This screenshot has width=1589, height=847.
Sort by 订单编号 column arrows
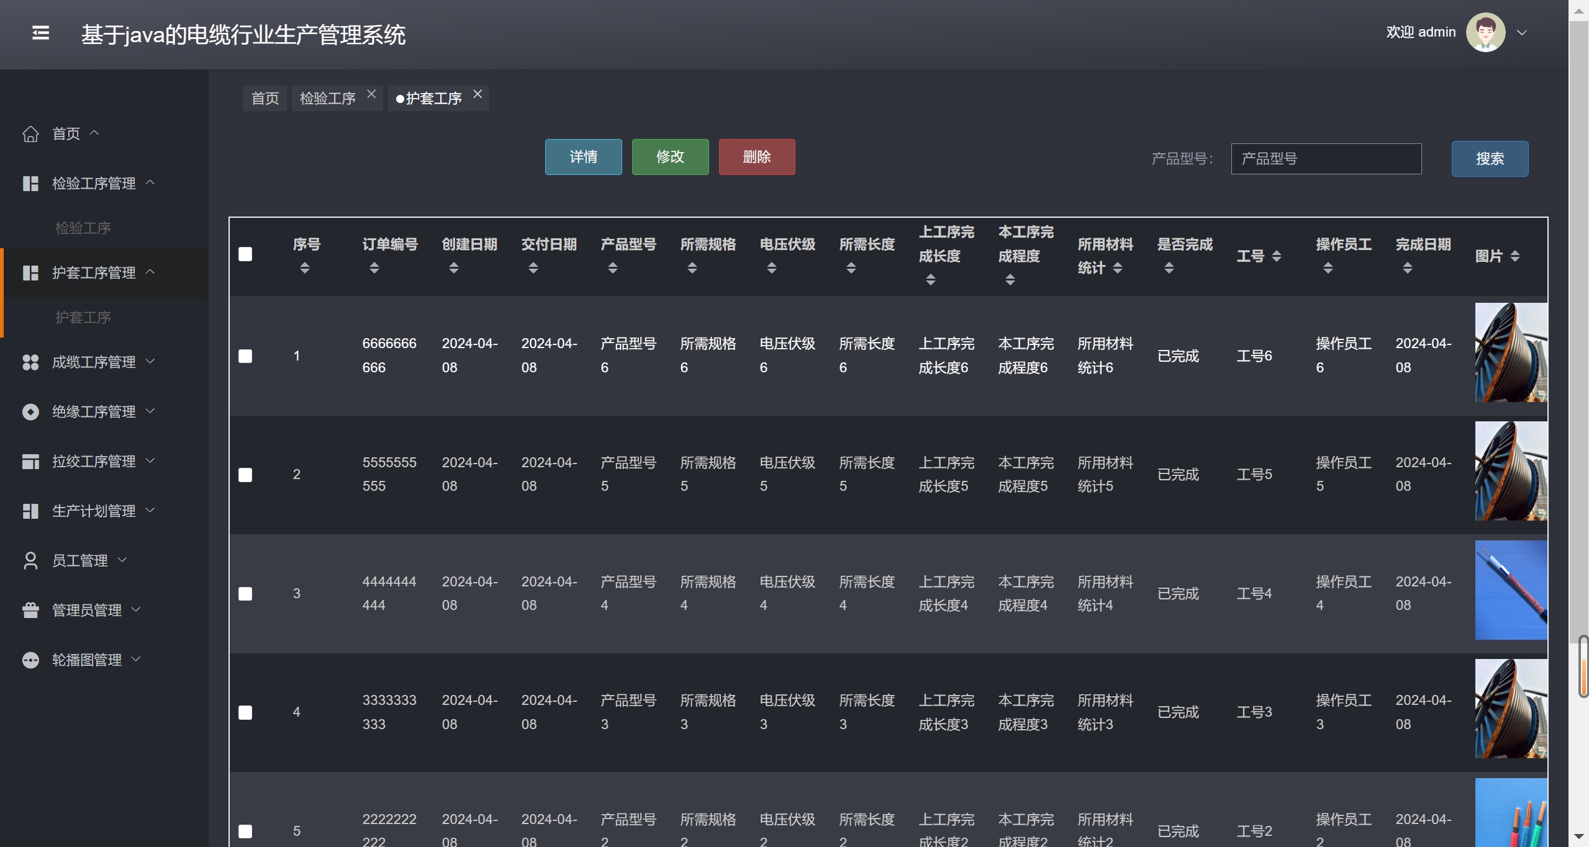point(374,268)
